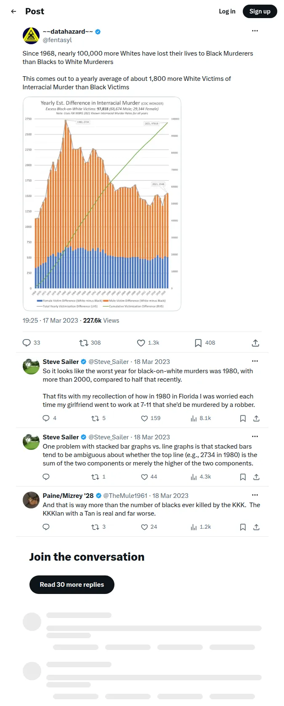The image size is (284, 706).
Task: Open the interracial murder chart image
Action: tap(102, 204)
